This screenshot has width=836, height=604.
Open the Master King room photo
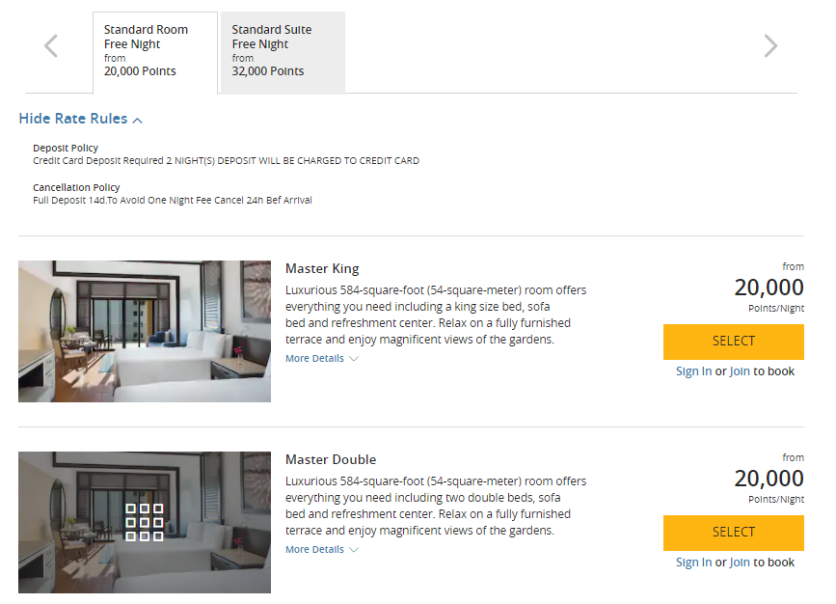tap(144, 331)
